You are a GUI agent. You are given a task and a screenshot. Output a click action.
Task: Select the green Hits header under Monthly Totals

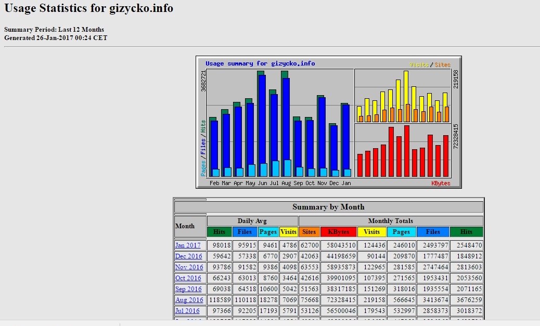(x=466, y=232)
